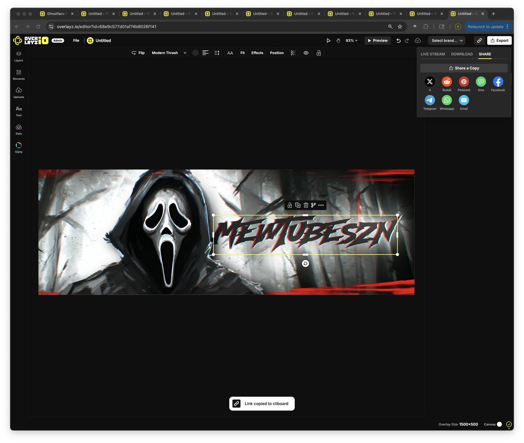
Task: Click the Fit button
Action: tap(242, 53)
